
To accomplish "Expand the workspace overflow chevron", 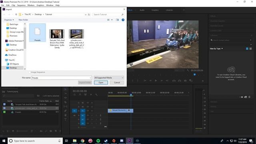I will pos(184,10).
